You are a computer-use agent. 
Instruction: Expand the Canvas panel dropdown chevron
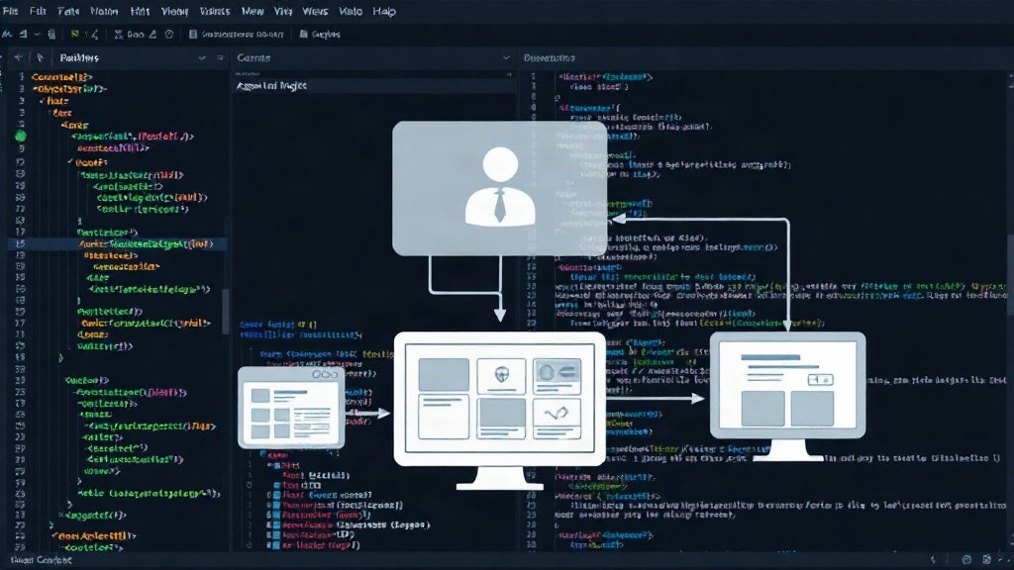(x=506, y=57)
